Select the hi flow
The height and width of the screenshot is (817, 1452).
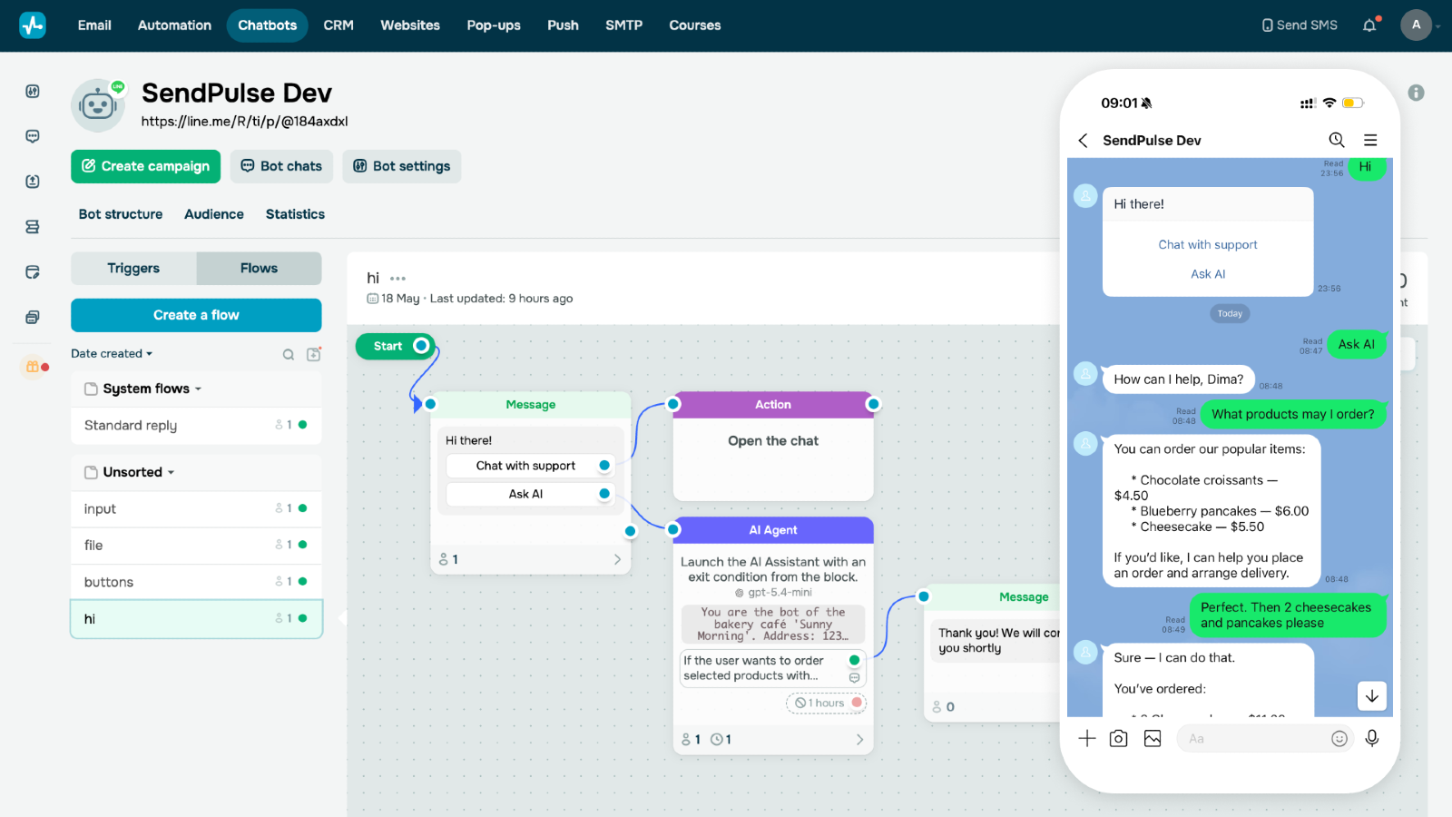[196, 619]
